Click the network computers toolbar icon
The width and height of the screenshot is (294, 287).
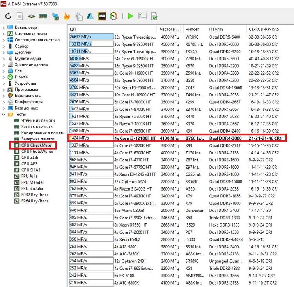pos(55,16)
